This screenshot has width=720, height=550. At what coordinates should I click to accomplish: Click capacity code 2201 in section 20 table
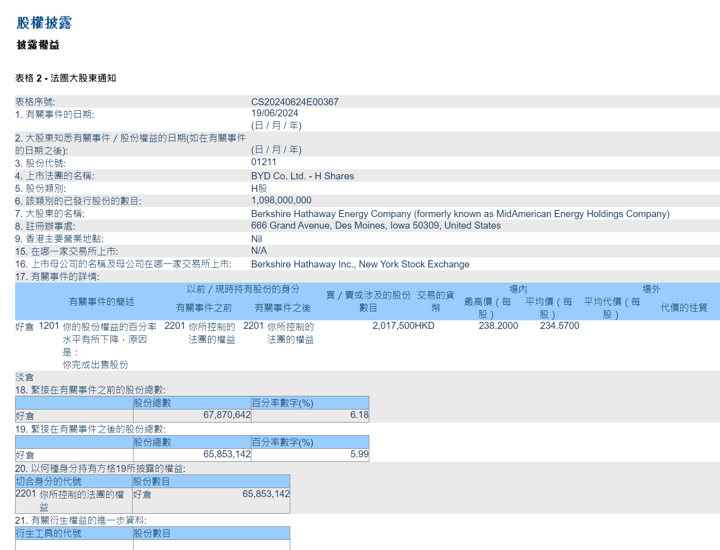pos(26,494)
